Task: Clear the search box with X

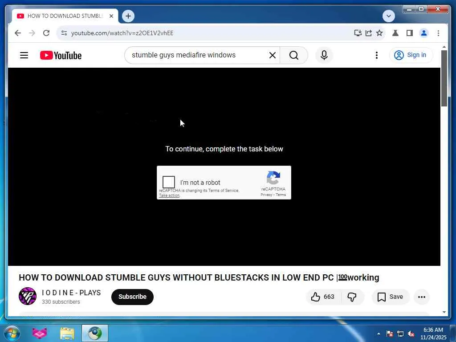Action: (x=272, y=55)
